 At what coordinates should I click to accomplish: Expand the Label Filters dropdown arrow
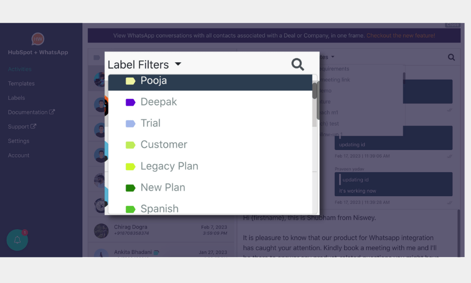(178, 64)
